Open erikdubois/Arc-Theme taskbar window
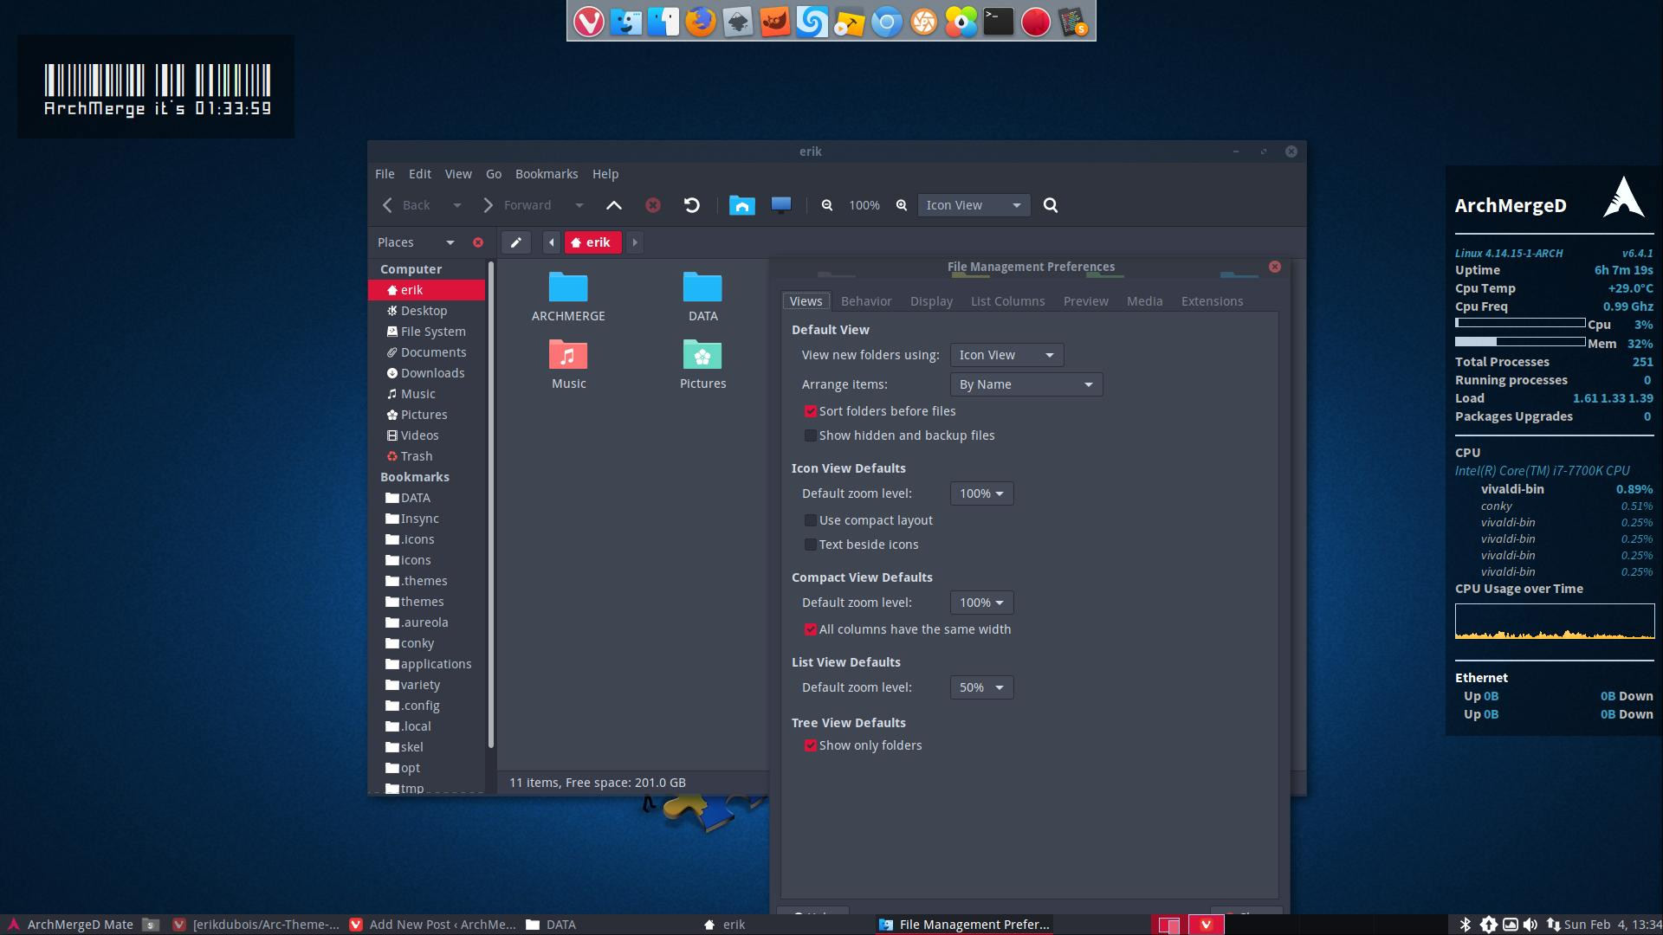Viewport: 1663px width, 935px height. coord(256,925)
